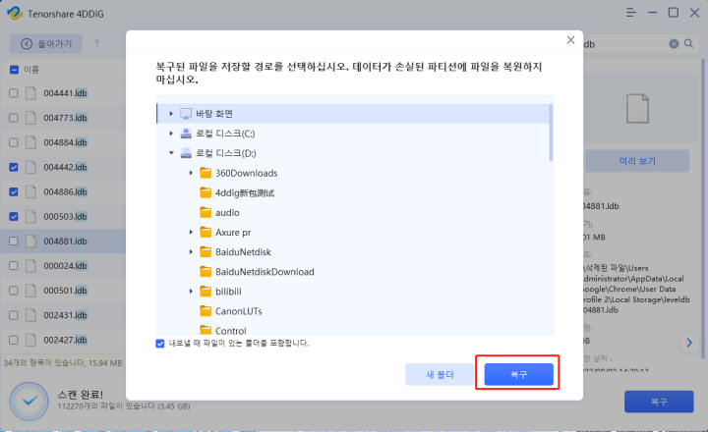This screenshot has height=432, width=708.
Task: Click the 4ddig folder icon in tree
Action: point(206,193)
